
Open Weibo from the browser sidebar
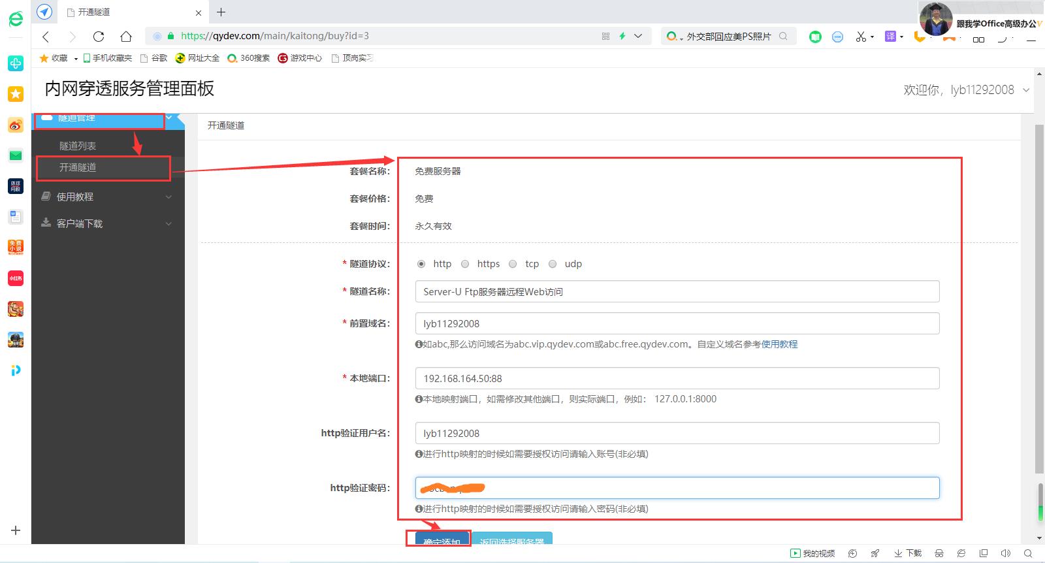point(16,125)
